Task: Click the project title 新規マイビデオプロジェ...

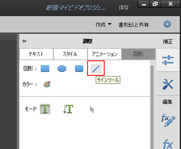Action: (x=76, y=8)
